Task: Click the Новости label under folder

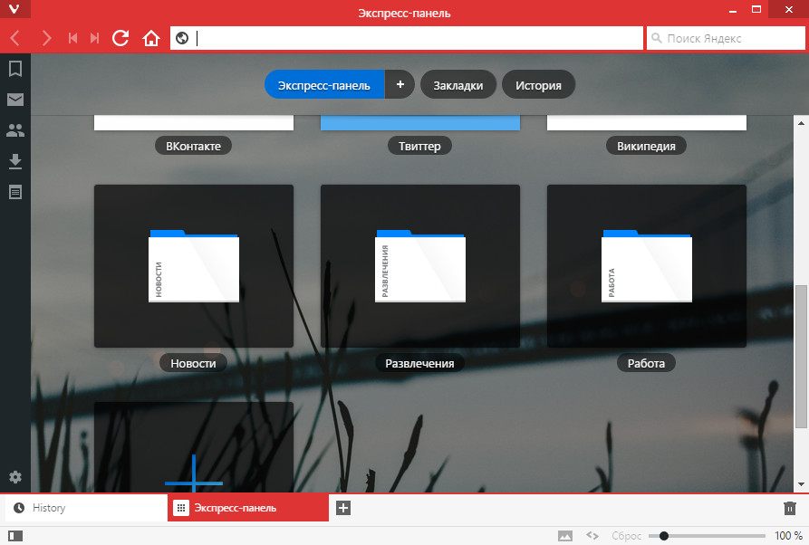Action: point(194,363)
